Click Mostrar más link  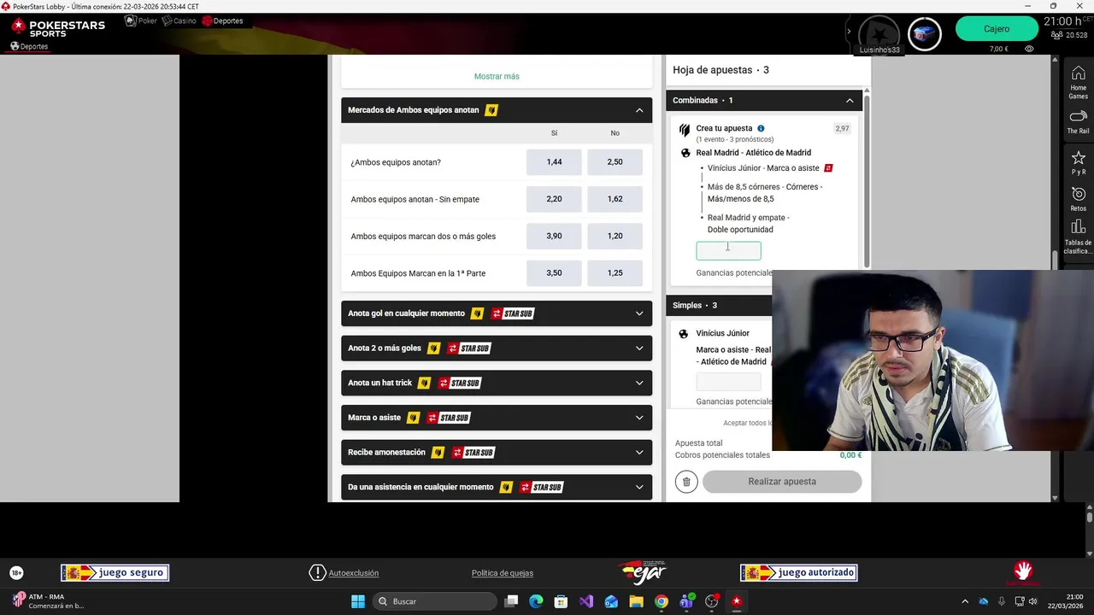click(497, 76)
